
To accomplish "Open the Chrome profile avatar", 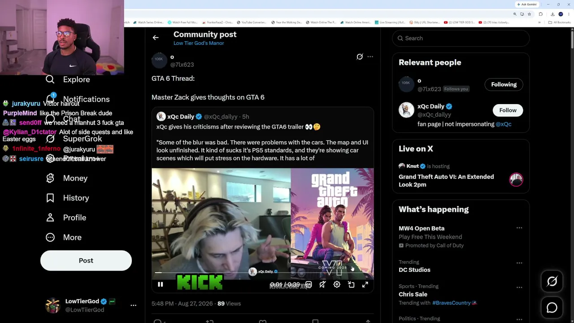I will (x=561, y=14).
